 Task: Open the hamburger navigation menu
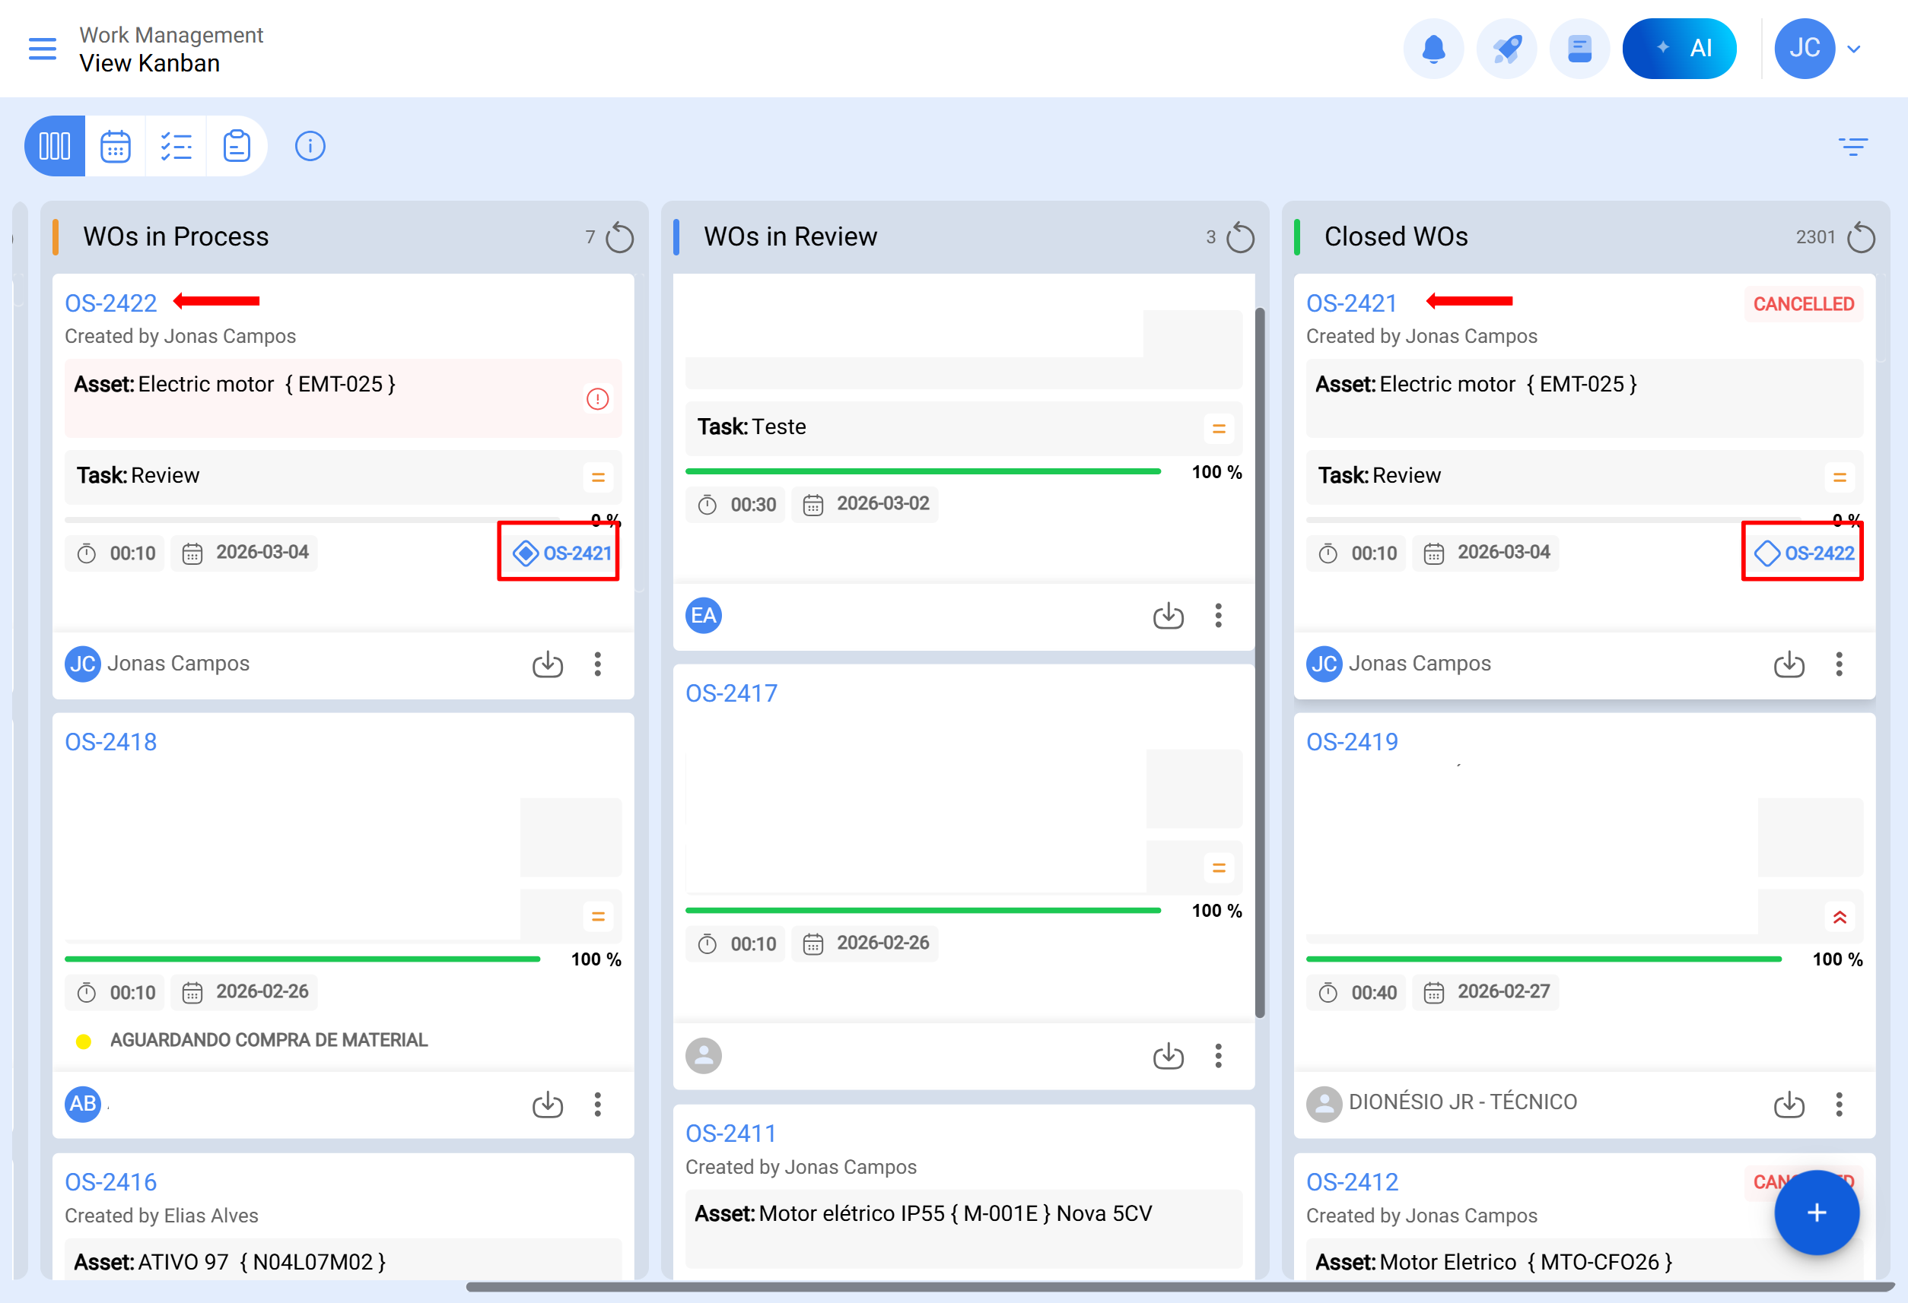[x=43, y=49]
